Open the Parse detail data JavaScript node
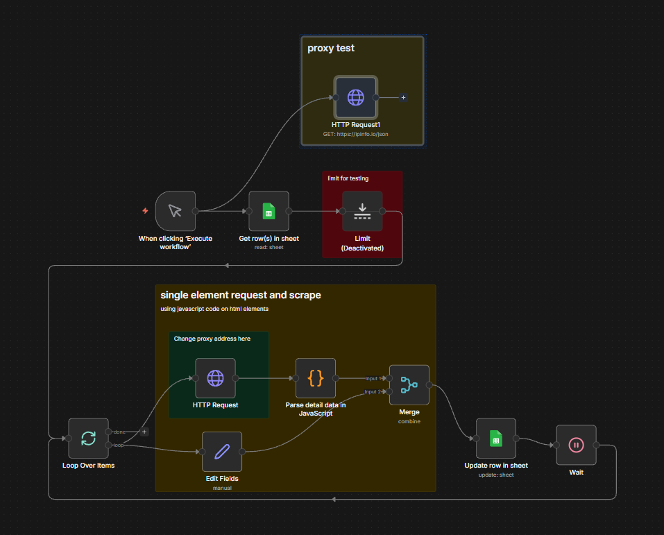This screenshot has height=535, width=664. click(316, 378)
